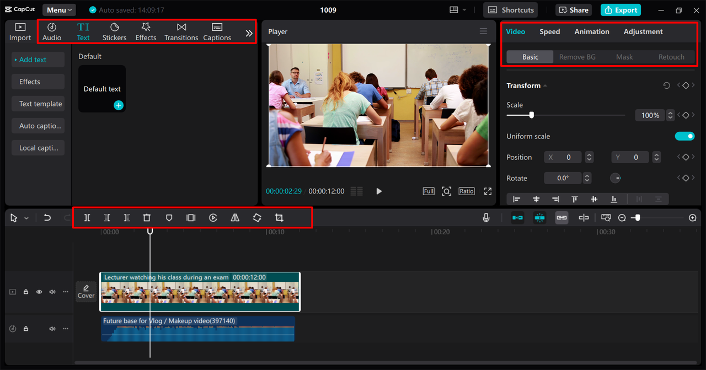Click the Delete left trim icon
706x370 pixels.
coord(107,218)
